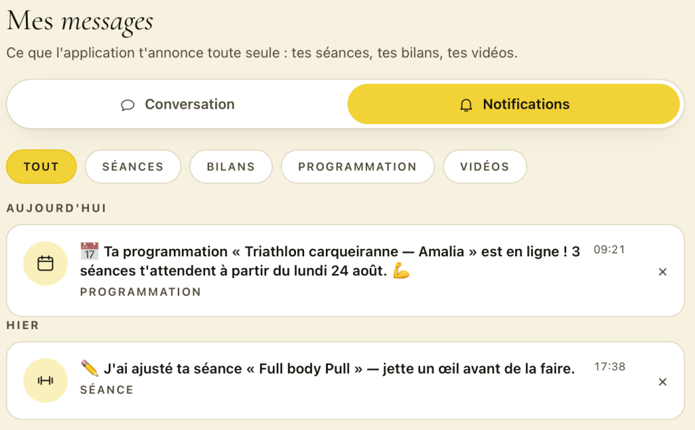Screen dimensions: 695x430
Task: Click the pencil emoji in séance message
Action: 90,368
